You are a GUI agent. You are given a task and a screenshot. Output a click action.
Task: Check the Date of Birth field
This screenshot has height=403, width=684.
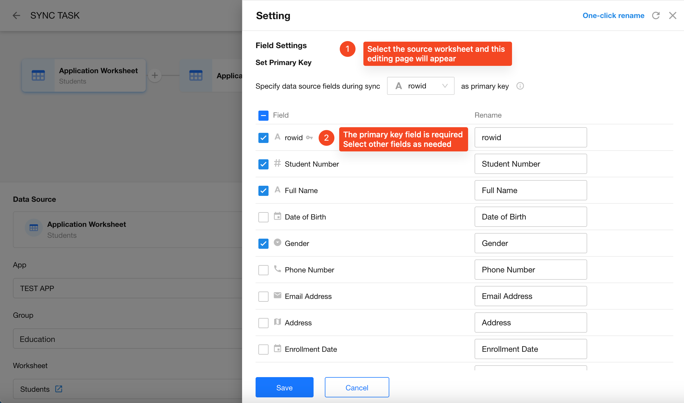pyautogui.click(x=263, y=217)
